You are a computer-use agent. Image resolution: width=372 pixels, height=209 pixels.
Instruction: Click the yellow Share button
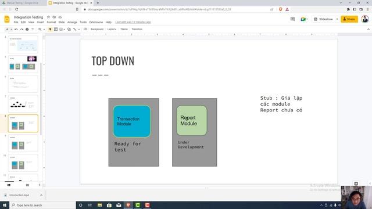[x=349, y=19]
